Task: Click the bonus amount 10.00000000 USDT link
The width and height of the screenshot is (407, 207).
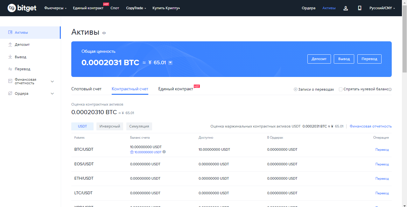Action: click(148, 152)
